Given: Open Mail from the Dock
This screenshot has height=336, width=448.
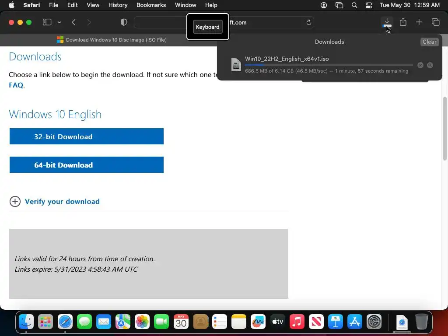Looking at the screenshot, I should click(x=103, y=322).
